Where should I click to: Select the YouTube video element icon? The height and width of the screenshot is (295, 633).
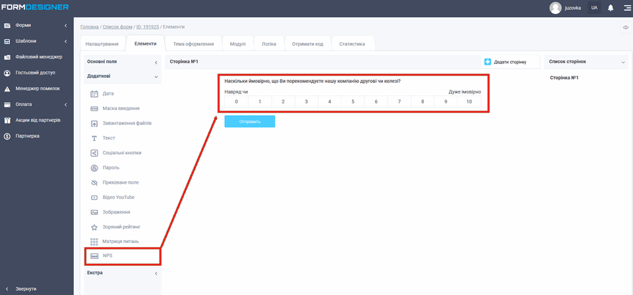[x=94, y=198]
